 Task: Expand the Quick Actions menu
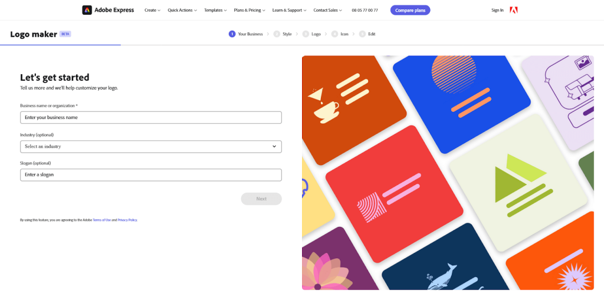[x=182, y=11]
